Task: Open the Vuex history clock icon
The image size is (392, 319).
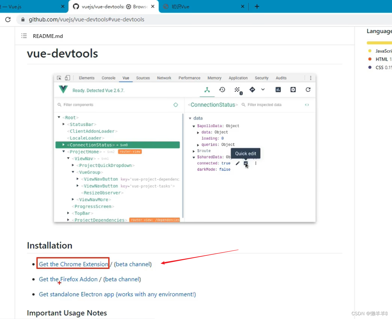Action: click(222, 90)
